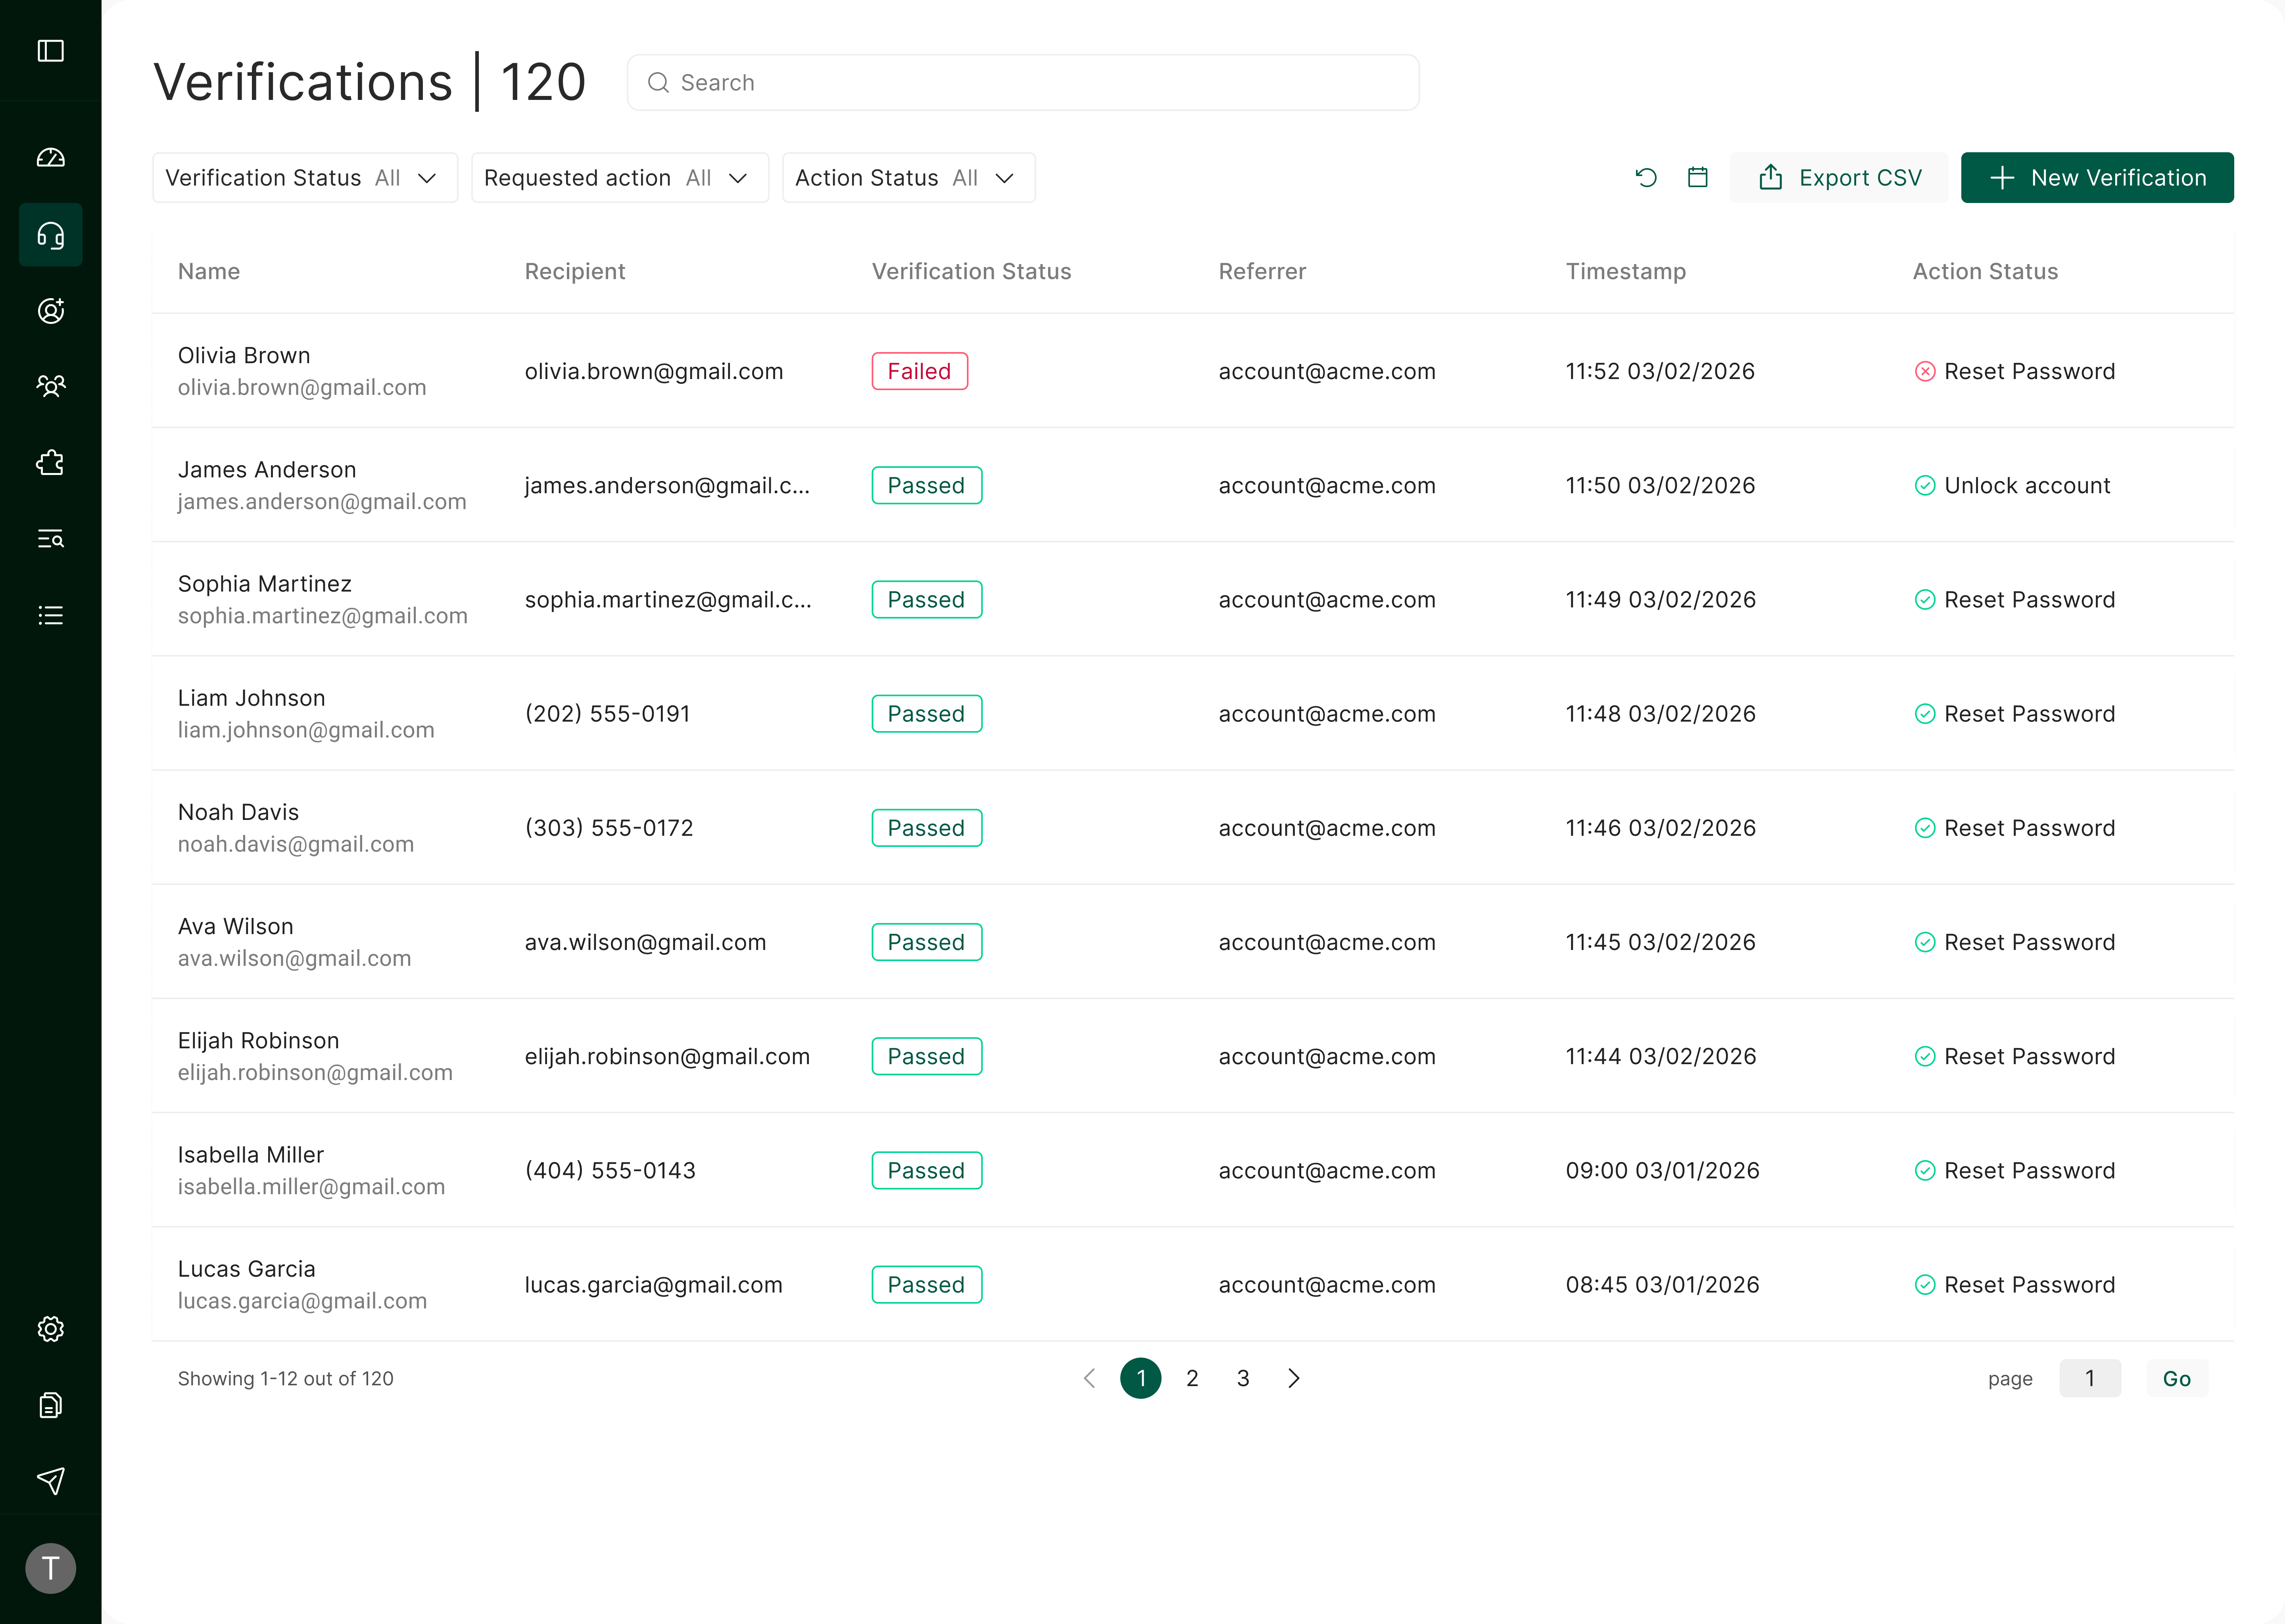Click recipient (202) 555-0191
2285x1624 pixels.
[607, 714]
